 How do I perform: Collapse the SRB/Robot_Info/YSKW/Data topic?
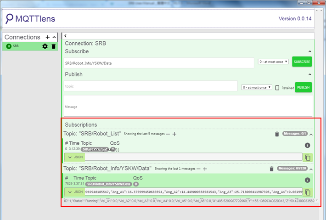click(311, 169)
